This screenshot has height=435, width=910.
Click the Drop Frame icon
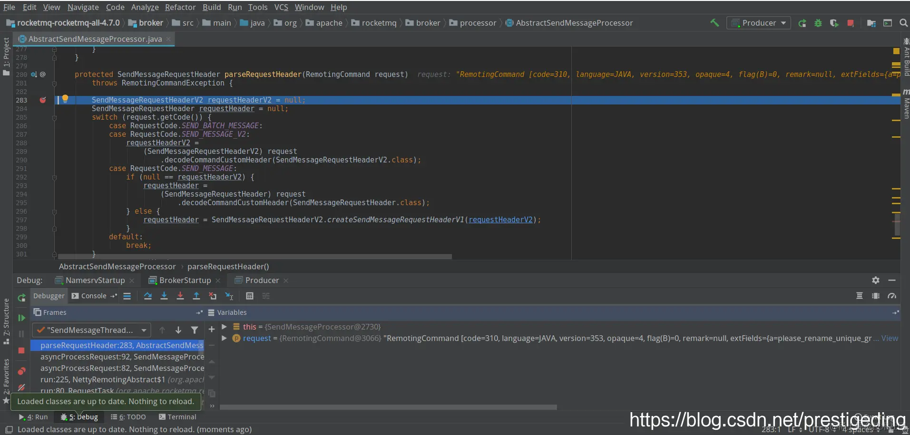[213, 296]
